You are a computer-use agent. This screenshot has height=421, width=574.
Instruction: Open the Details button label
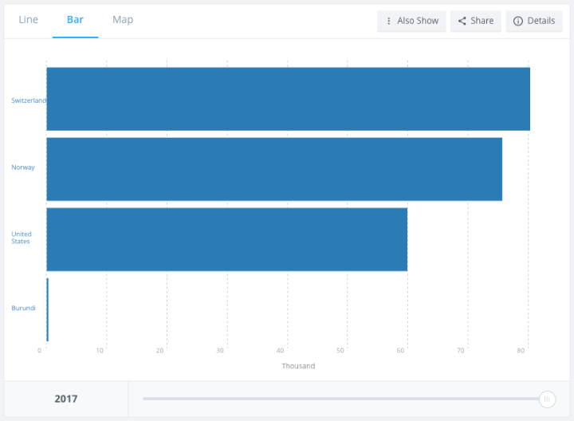click(541, 21)
